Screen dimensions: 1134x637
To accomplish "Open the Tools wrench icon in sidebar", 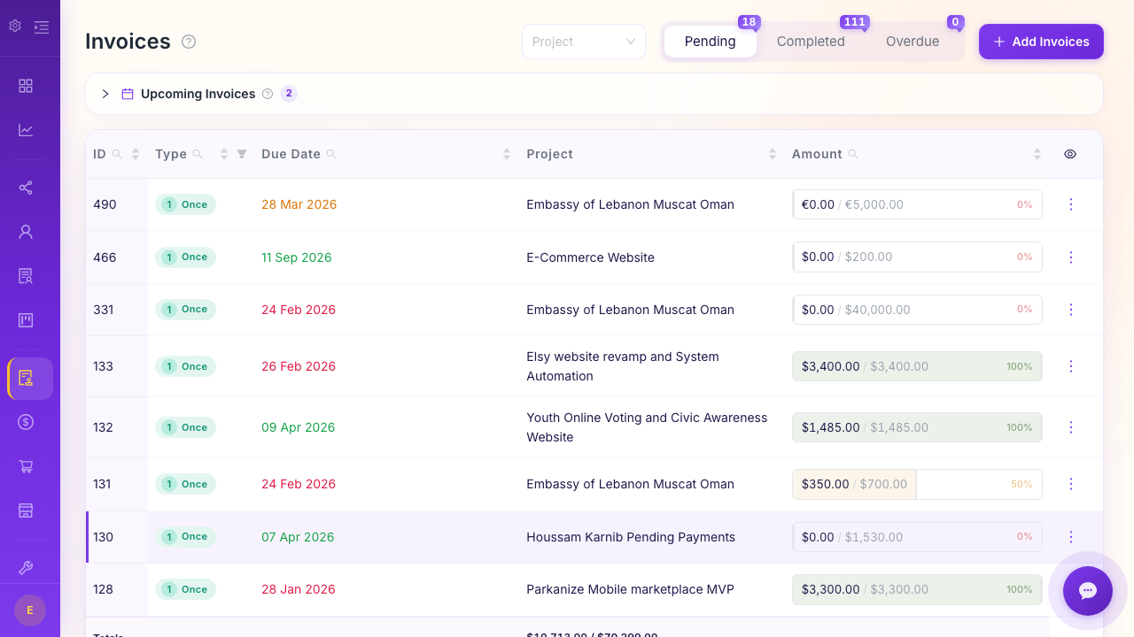I will coord(26,567).
